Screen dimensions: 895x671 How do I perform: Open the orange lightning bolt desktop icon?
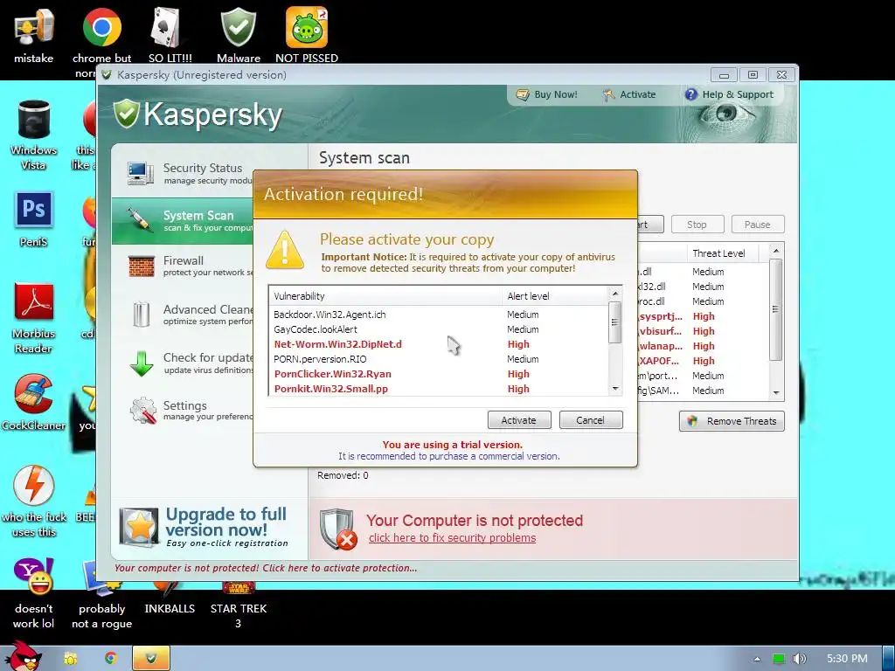[x=34, y=502]
